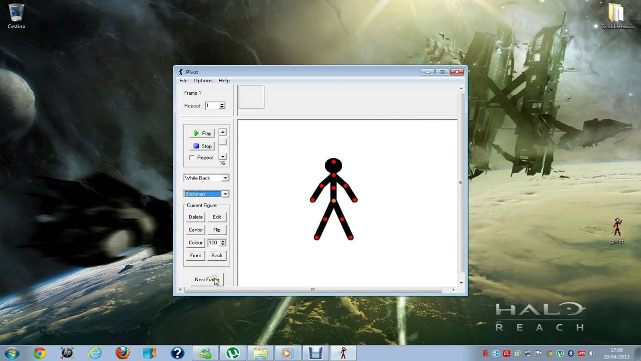Click the horizontal scrollbar right arrow
The height and width of the screenshot is (361, 641).
(x=453, y=290)
